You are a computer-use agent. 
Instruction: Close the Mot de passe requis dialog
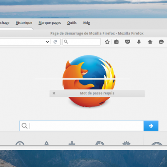54,93
